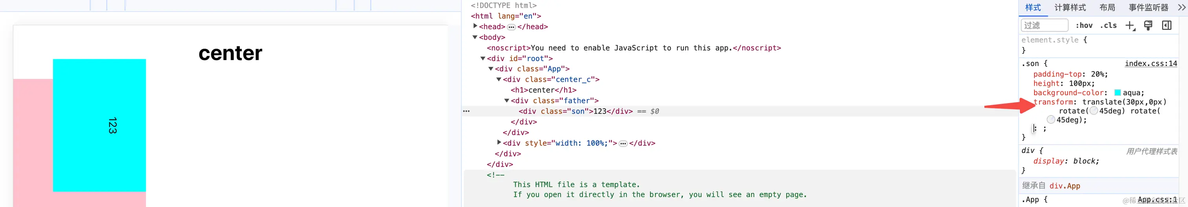Toggle the computed styles sidebar icon
This screenshot has height=207, width=1188.
tap(1167, 26)
